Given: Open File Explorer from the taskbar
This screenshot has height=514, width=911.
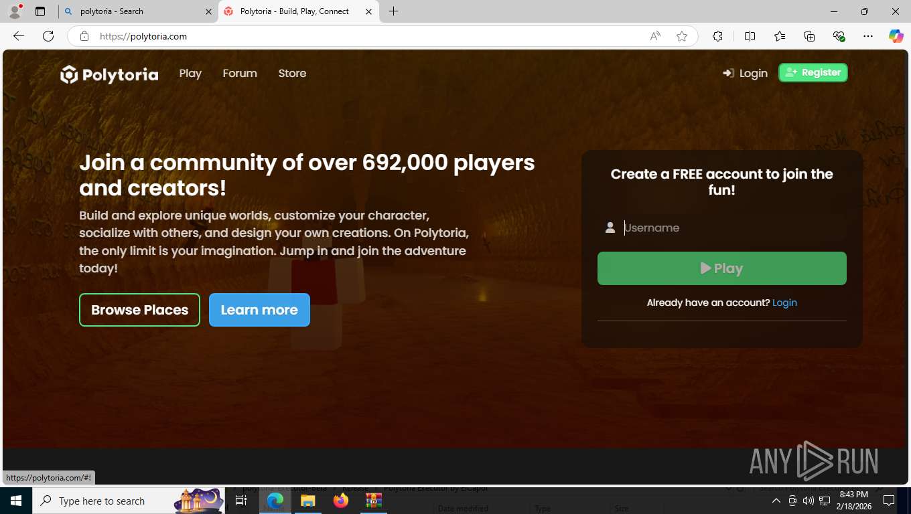Looking at the screenshot, I should click(307, 501).
